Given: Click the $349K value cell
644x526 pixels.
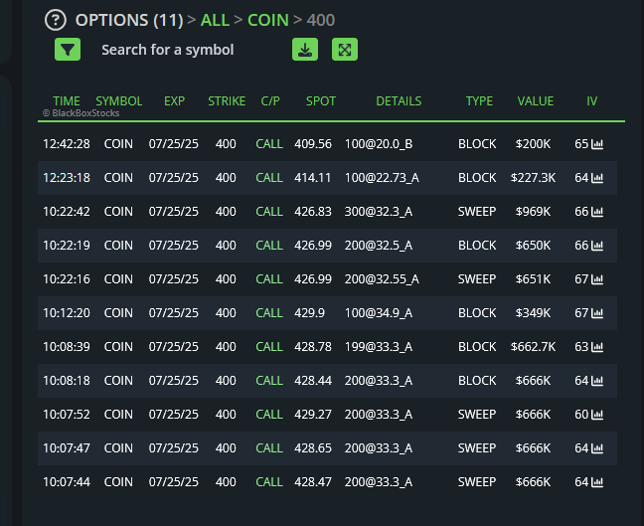Looking at the screenshot, I should click(x=533, y=313).
